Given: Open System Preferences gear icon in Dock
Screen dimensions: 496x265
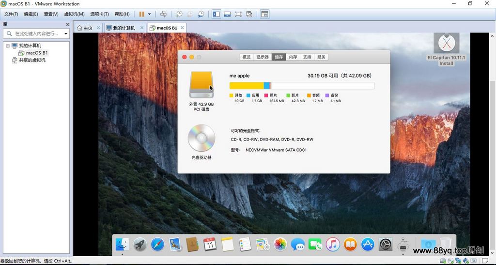Looking at the screenshot, I should click(385, 245).
